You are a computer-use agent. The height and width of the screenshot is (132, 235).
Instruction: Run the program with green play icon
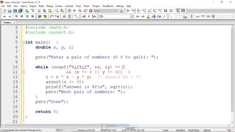pyautogui.click(x=75, y=11)
